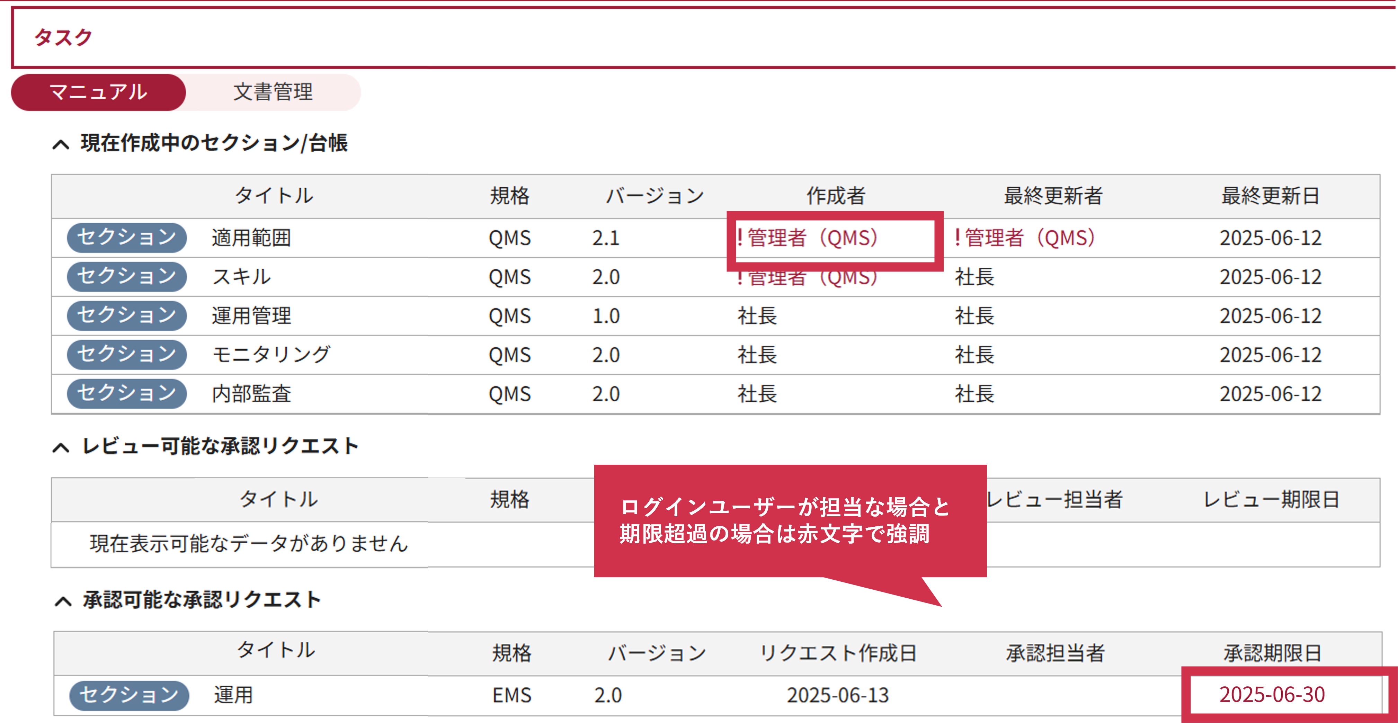Click セクション badge for 運用 EMS row

click(x=128, y=695)
